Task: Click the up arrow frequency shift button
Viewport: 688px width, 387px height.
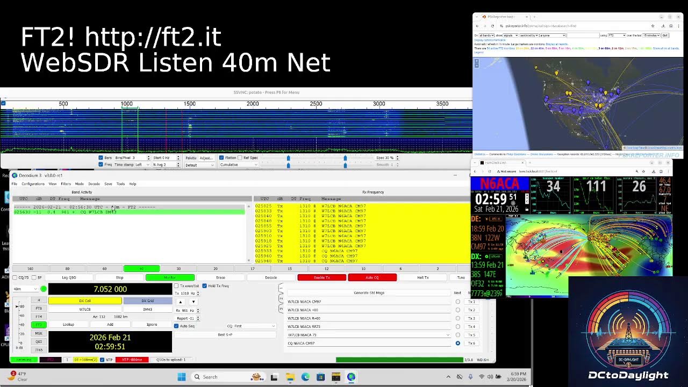Action: pyautogui.click(x=181, y=302)
